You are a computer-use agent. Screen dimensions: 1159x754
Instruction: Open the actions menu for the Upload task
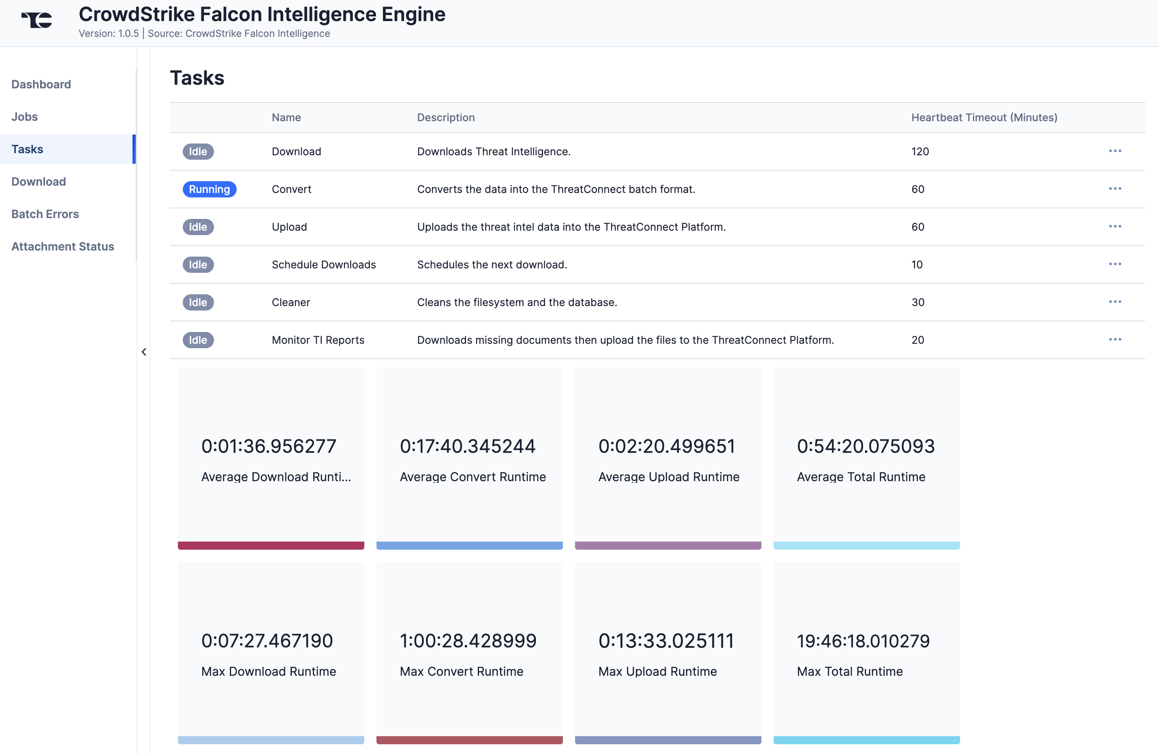pos(1116,227)
